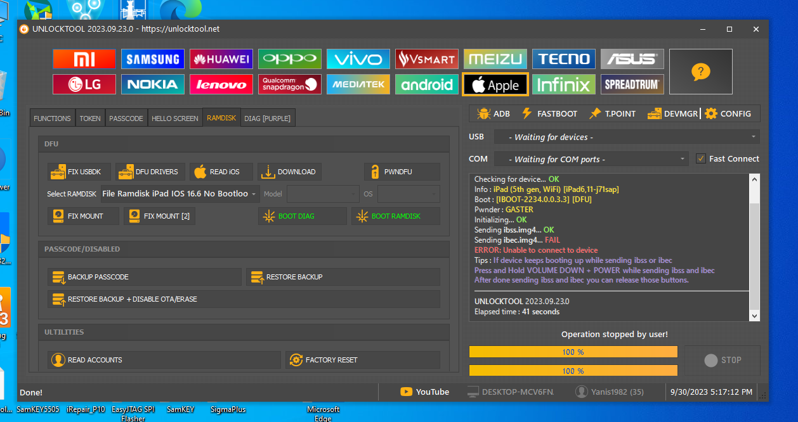Switch to the RAMDISK tab
The image size is (798, 422).
(x=221, y=118)
